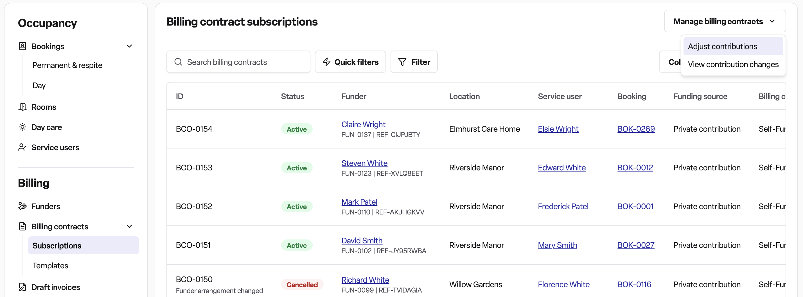Click the Status column header
The image size is (803, 297).
[292, 96]
